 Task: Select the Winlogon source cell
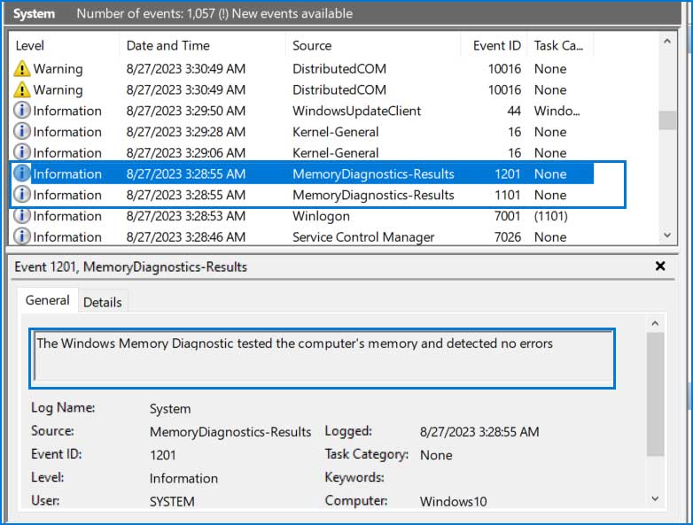point(321,216)
